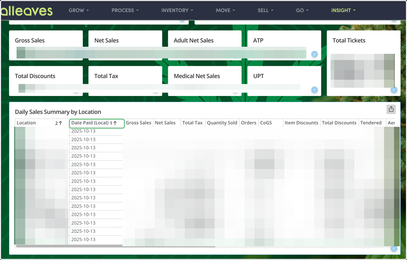Click the export icon on Daily Sales Summary

pos(391,109)
